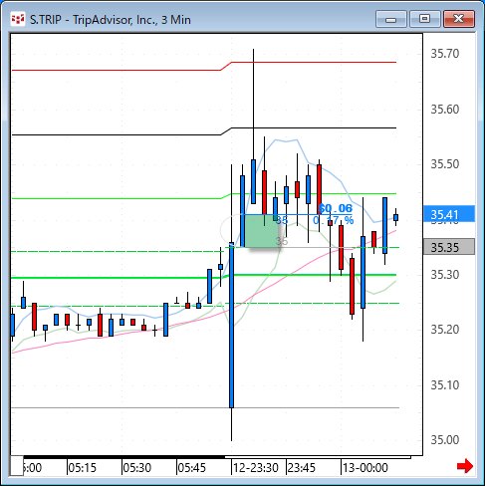Close the S.TRIP chart window
Viewport: 485px width, 486px height.
click(x=459, y=19)
